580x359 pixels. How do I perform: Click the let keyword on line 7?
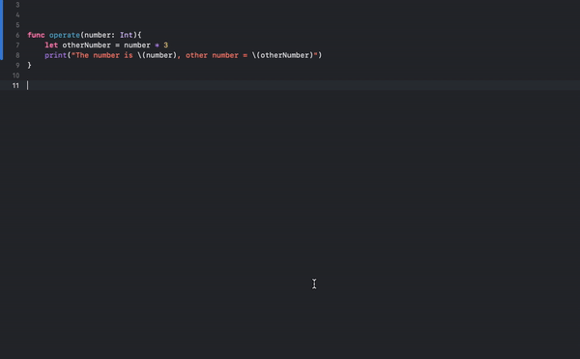(51, 45)
